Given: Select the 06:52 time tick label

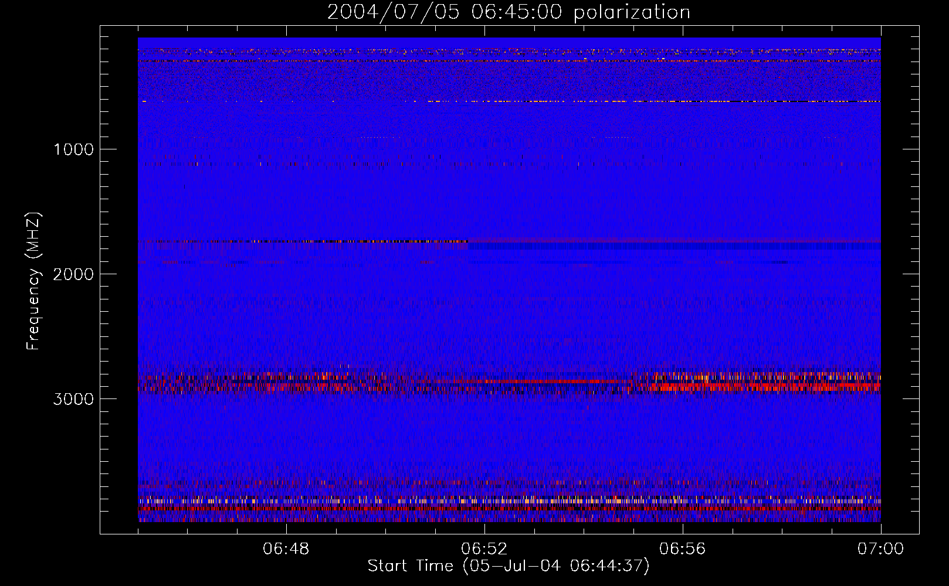Looking at the screenshot, I should click(484, 549).
